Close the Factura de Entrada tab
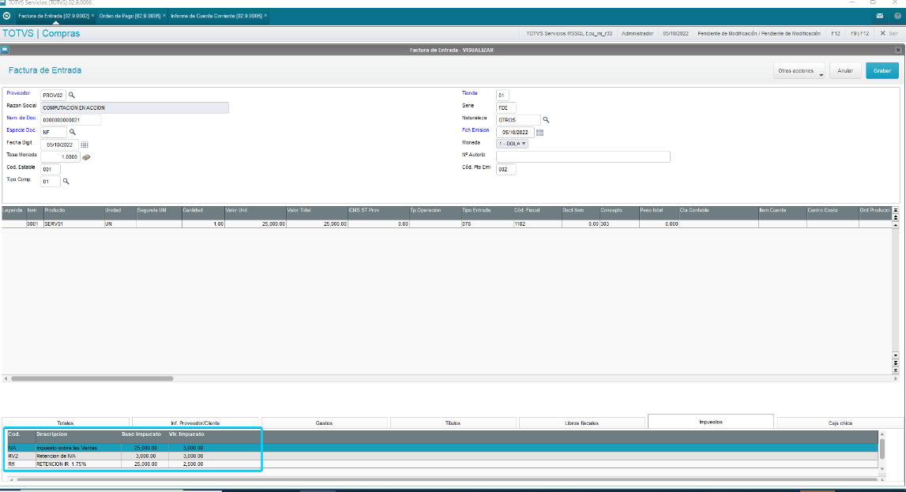This screenshot has height=492, width=906. coord(92,16)
